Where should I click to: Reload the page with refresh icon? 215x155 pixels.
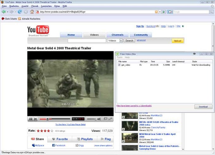pyautogui.click(x=20, y=12)
